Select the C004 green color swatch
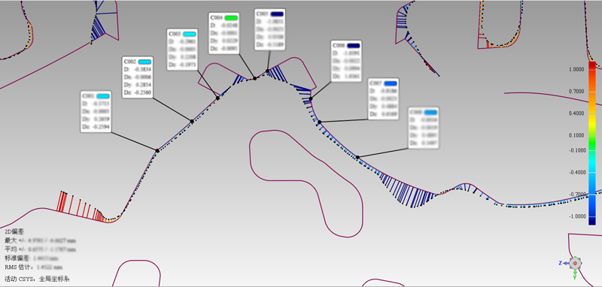Viewport: 602px width, 287px height. [232, 17]
